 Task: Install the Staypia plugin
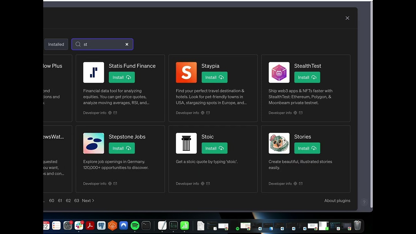(x=214, y=77)
